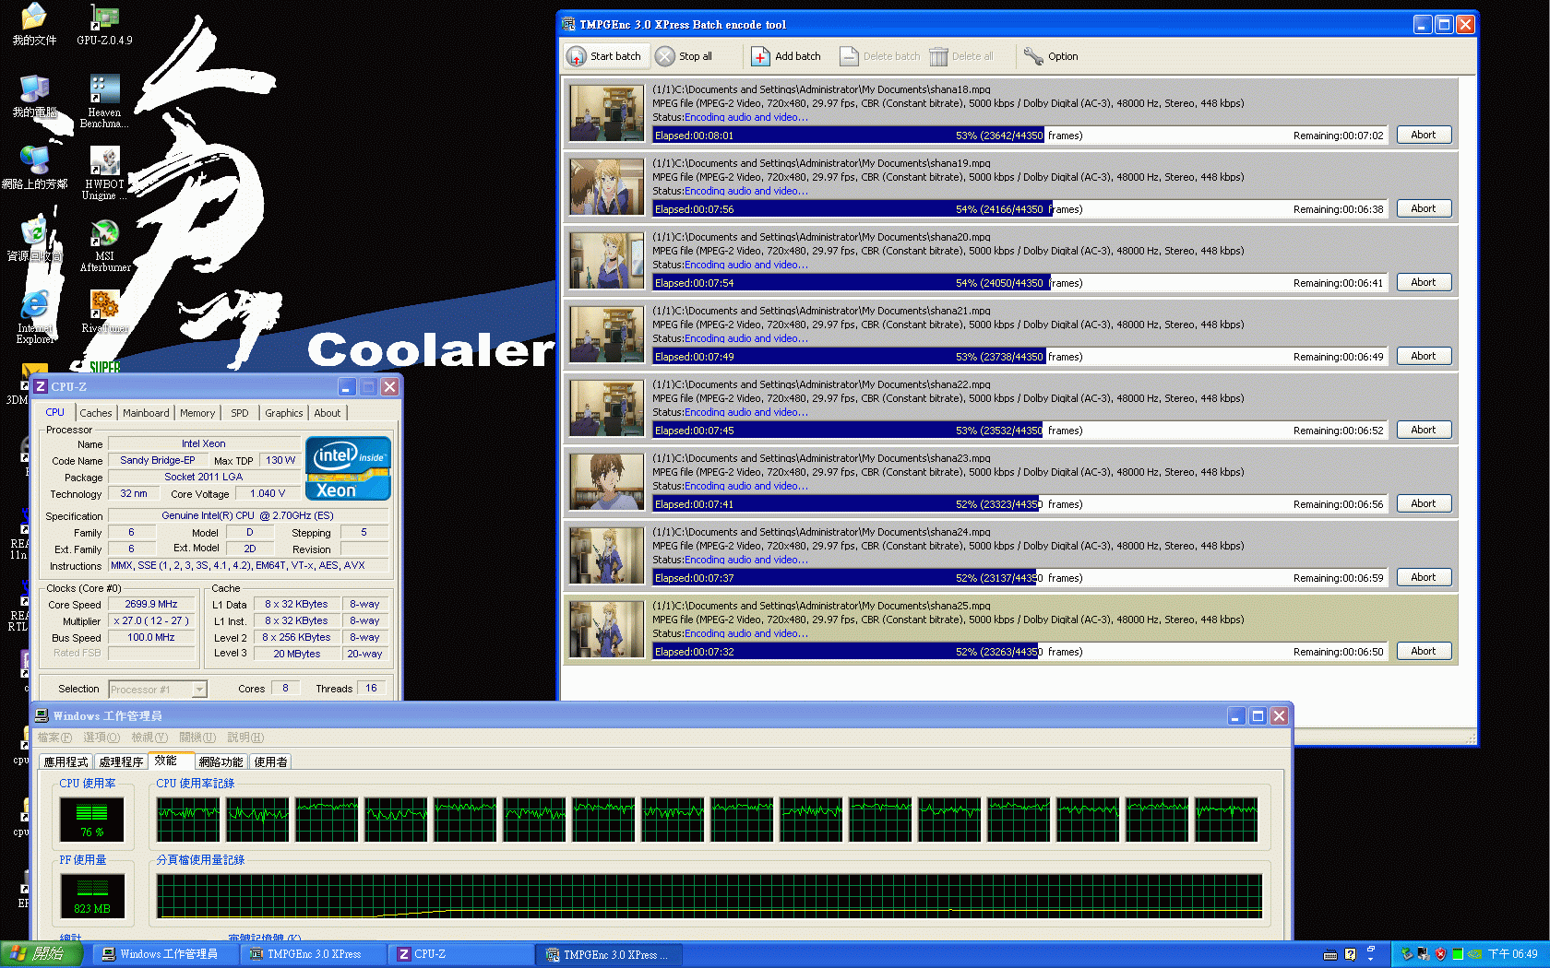1550x968 pixels.
Task: Open the Memory tab in CPU-Z
Action: pyautogui.click(x=197, y=413)
